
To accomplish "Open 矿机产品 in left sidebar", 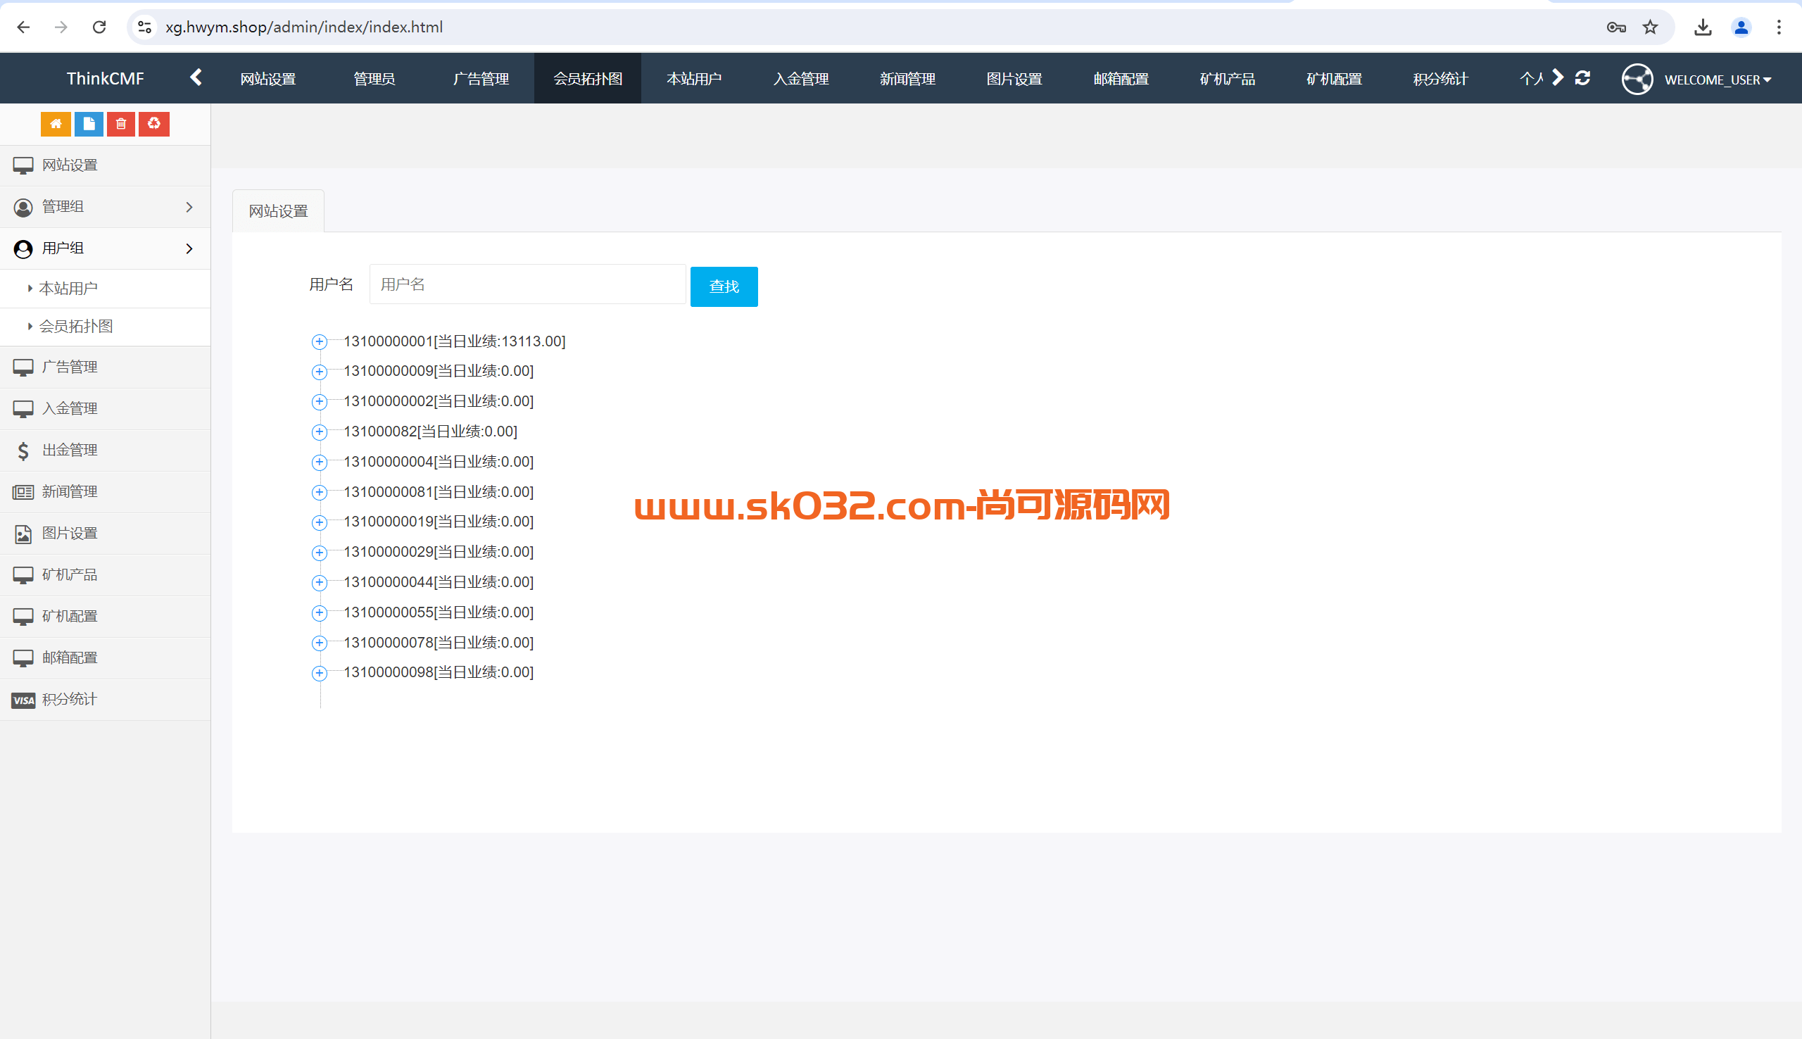I will 105,575.
